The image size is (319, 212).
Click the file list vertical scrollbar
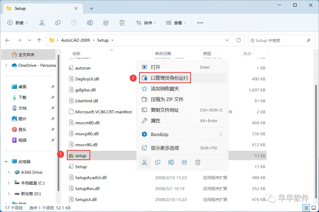pyautogui.click(x=316, y=141)
